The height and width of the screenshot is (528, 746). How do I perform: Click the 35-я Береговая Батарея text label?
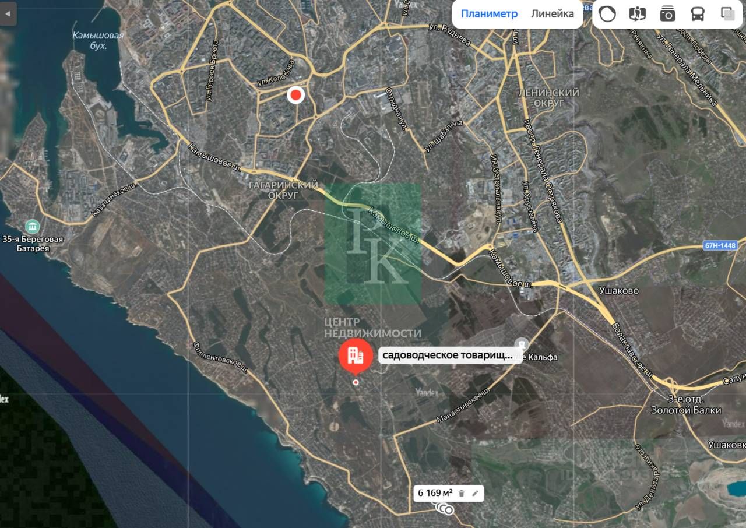tap(33, 244)
